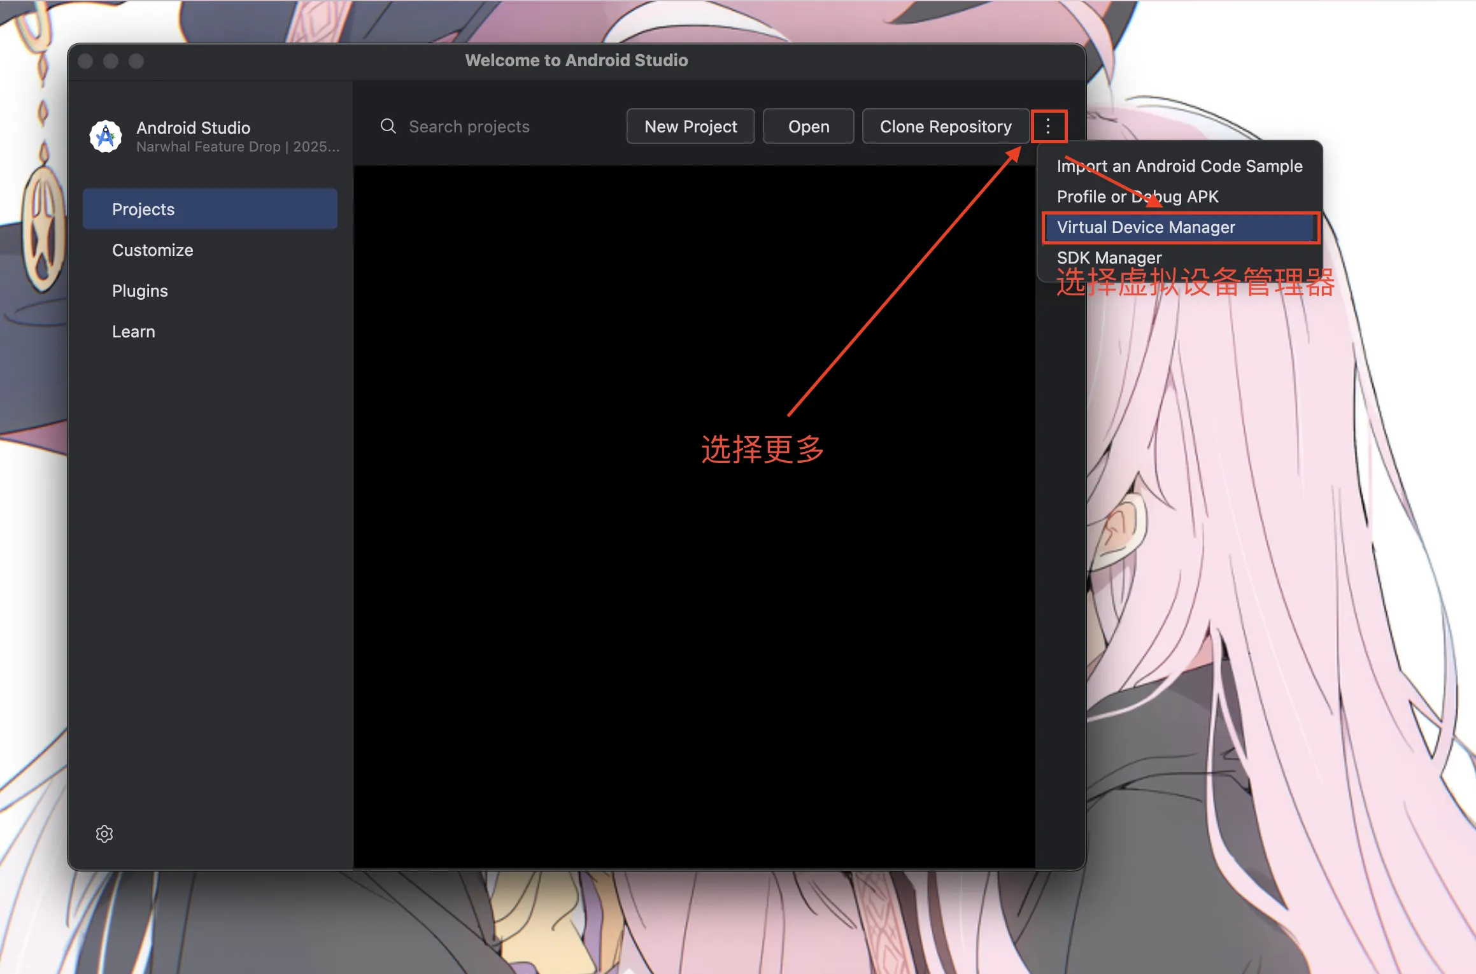Click the search magnifier icon
Screen dimensions: 1476x974
388,126
